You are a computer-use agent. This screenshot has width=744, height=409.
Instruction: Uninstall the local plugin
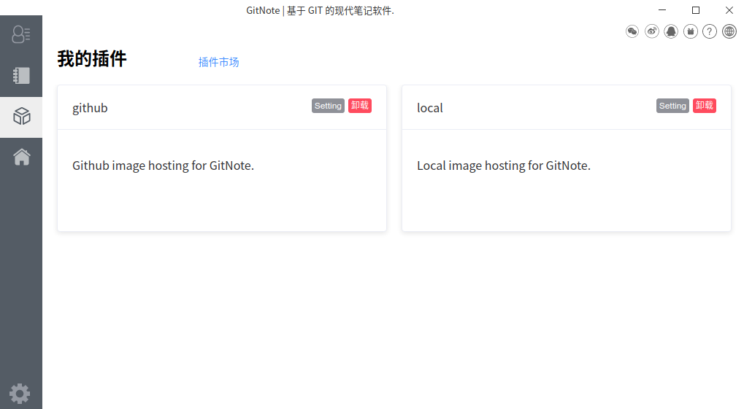pos(704,106)
